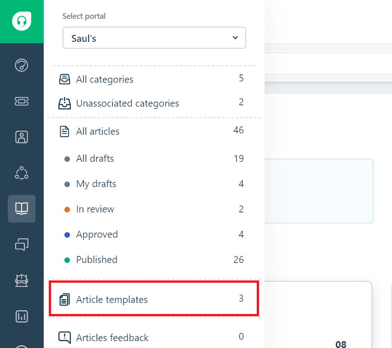Click the orange In review status dot

(67, 209)
